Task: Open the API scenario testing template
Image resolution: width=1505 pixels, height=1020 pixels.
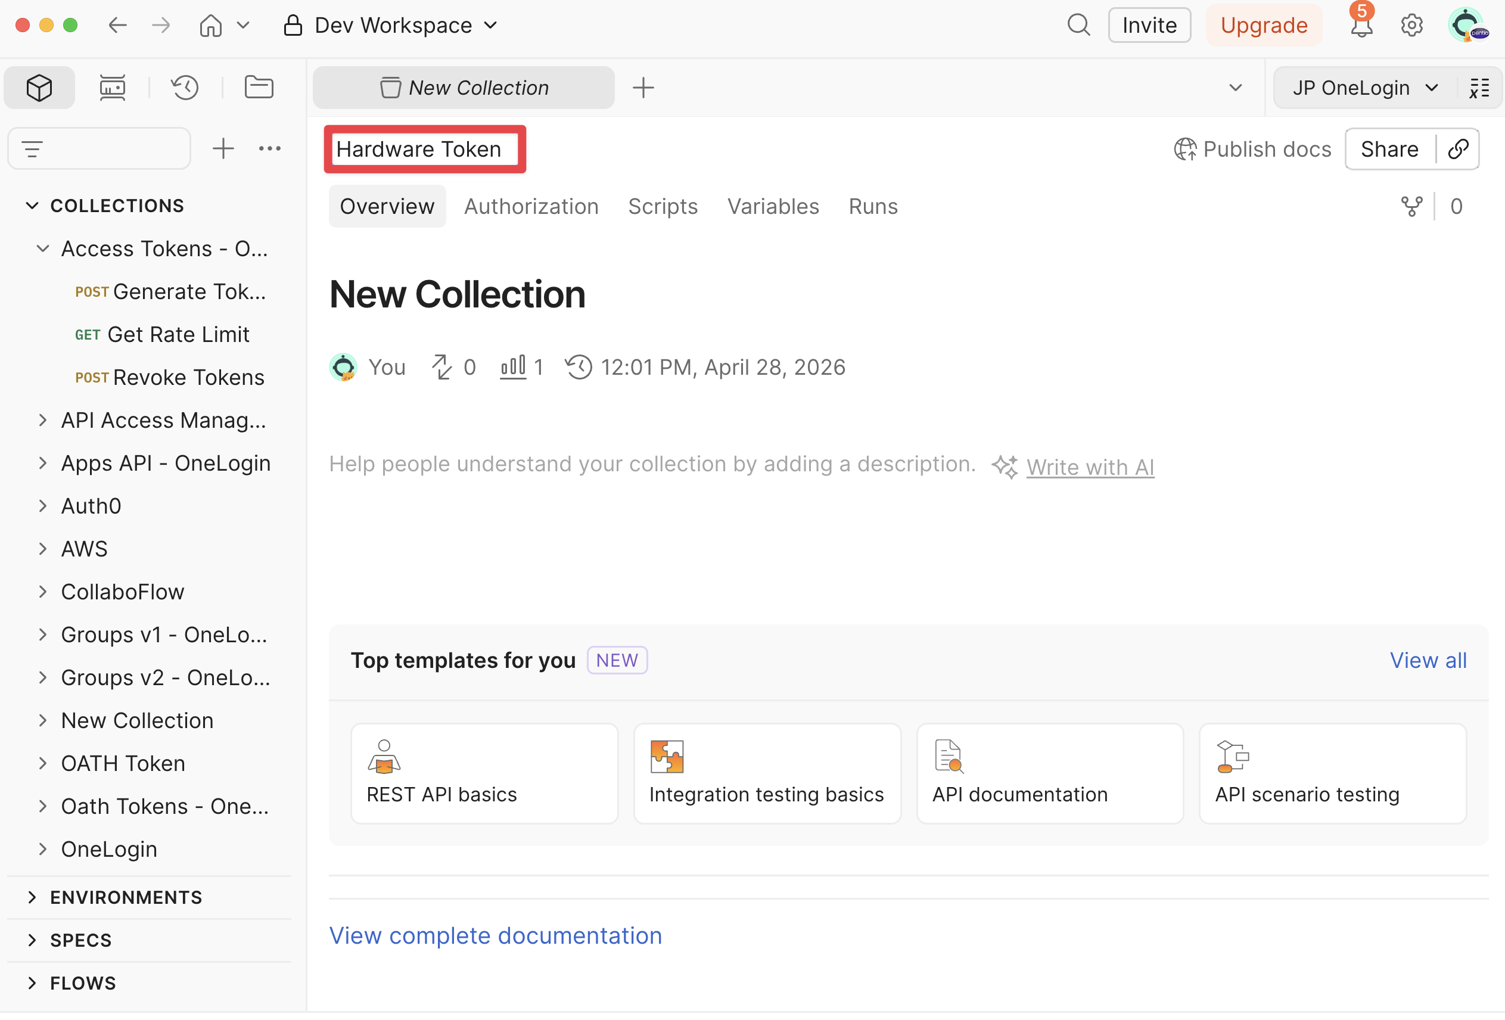Action: (x=1333, y=774)
